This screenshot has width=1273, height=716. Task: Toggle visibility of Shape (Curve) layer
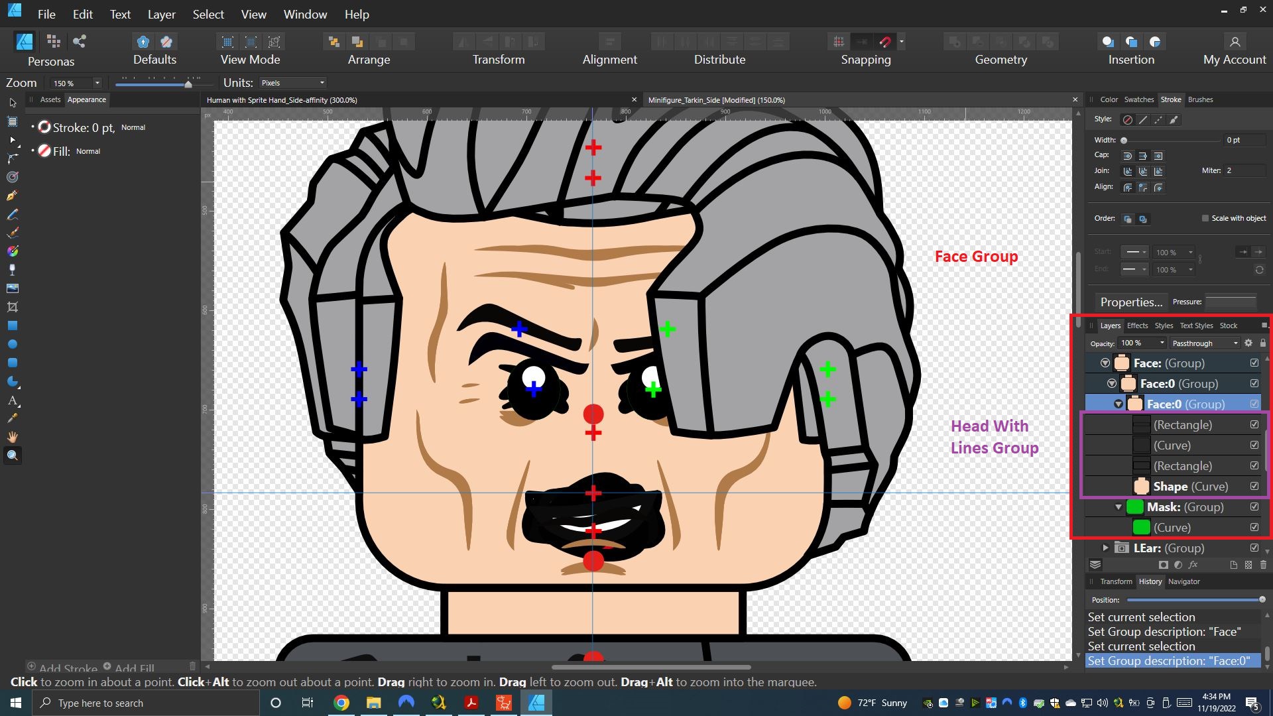[1254, 486]
